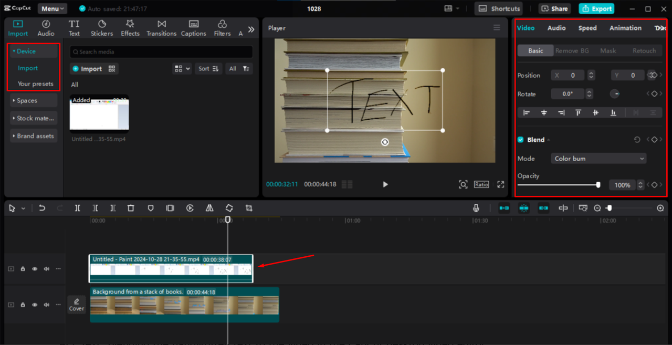
Task: Open the full screen player view
Action: pos(501,184)
